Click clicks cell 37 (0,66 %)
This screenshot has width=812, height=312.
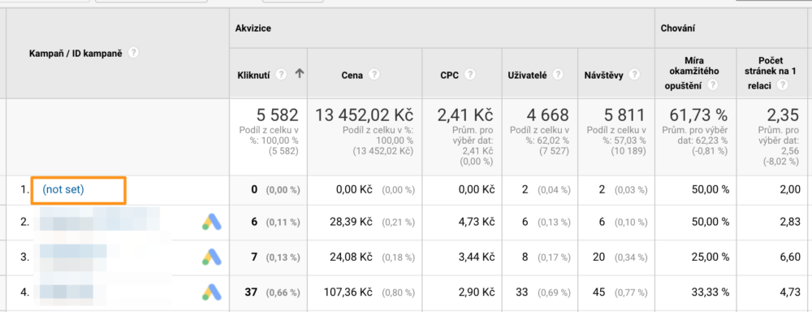[272, 292]
